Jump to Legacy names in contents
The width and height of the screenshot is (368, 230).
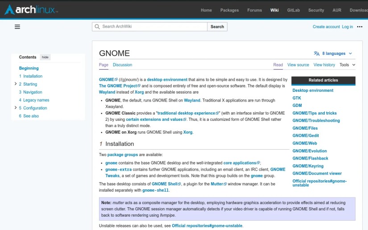click(x=34, y=100)
